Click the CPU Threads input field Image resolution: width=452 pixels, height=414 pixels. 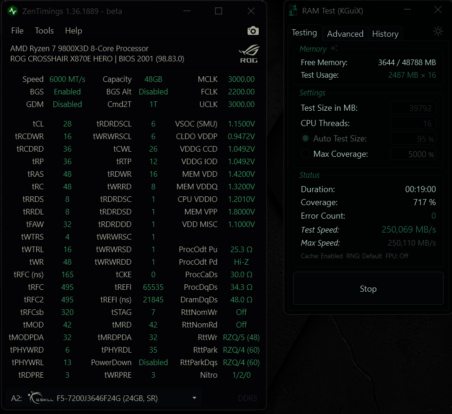click(413, 123)
